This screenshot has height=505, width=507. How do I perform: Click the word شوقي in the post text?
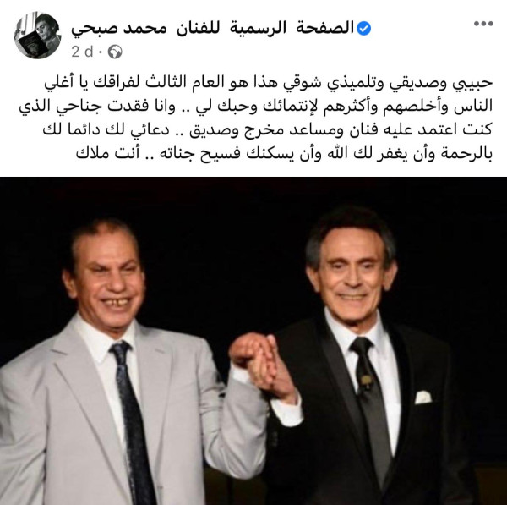pos(299,83)
